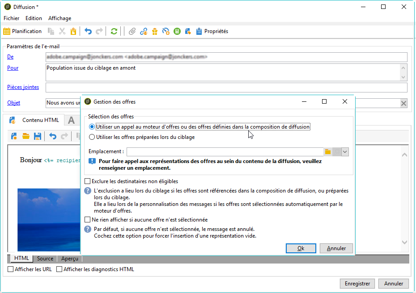Click the blue seed-address target icon
The height and width of the screenshot is (293, 416).
coord(166,31)
